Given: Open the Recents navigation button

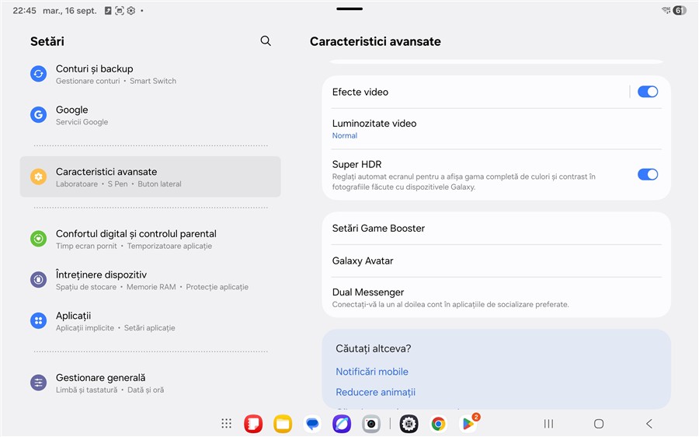Looking at the screenshot, I should (x=548, y=424).
